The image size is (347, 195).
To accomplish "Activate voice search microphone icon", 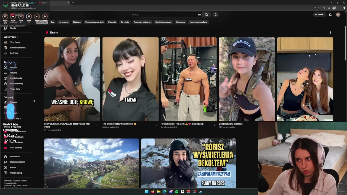I will pyautogui.click(x=216, y=15).
